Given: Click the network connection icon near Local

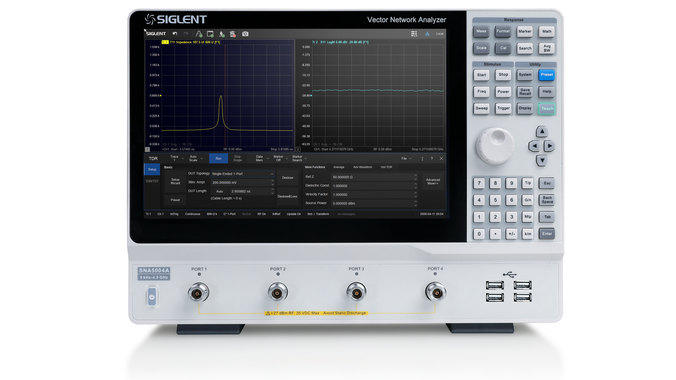Looking at the screenshot, I should [x=427, y=34].
